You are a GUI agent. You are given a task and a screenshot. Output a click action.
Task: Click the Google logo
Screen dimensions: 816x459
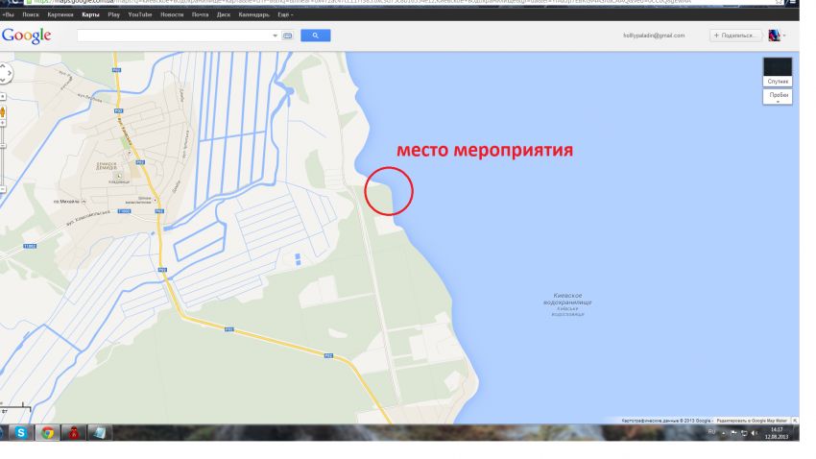pyautogui.click(x=26, y=36)
